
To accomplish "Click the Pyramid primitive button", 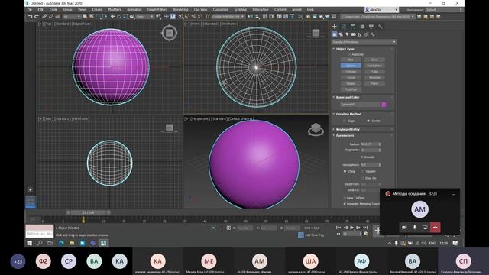I will (374, 77).
